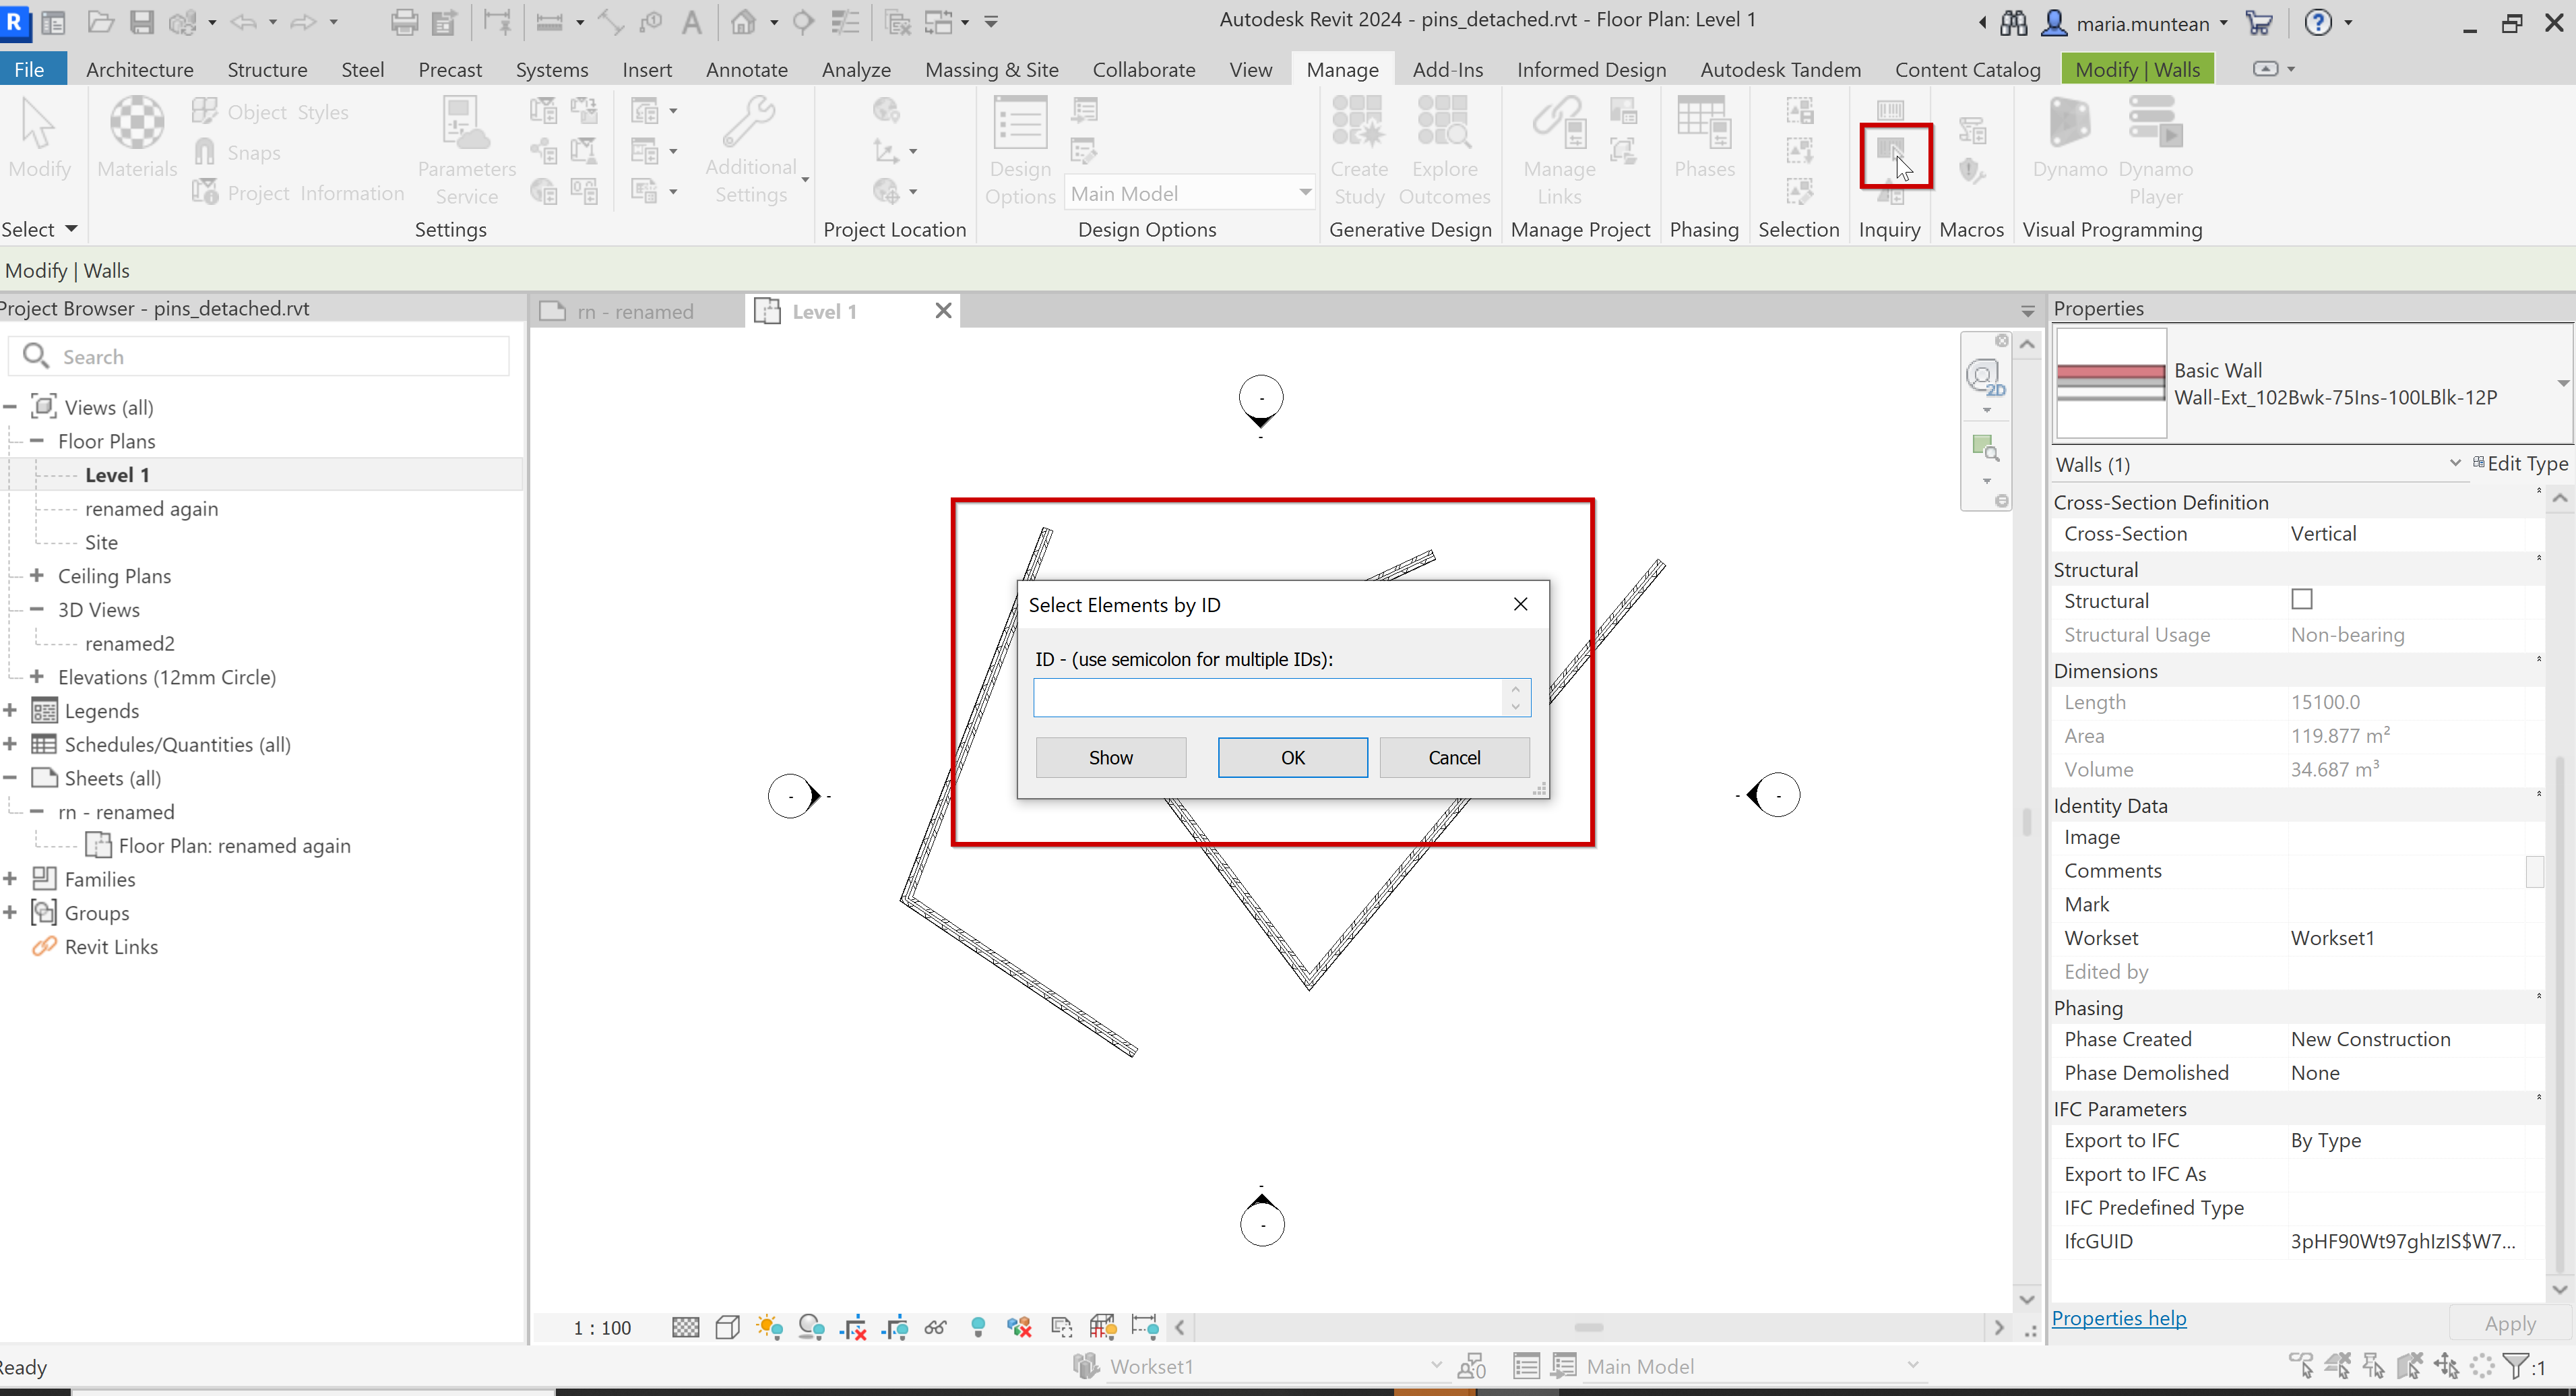Click the Save icon in quick access toolbar

tap(141, 22)
